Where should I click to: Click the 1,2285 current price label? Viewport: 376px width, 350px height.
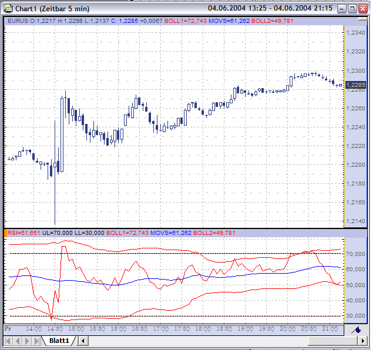click(x=355, y=85)
